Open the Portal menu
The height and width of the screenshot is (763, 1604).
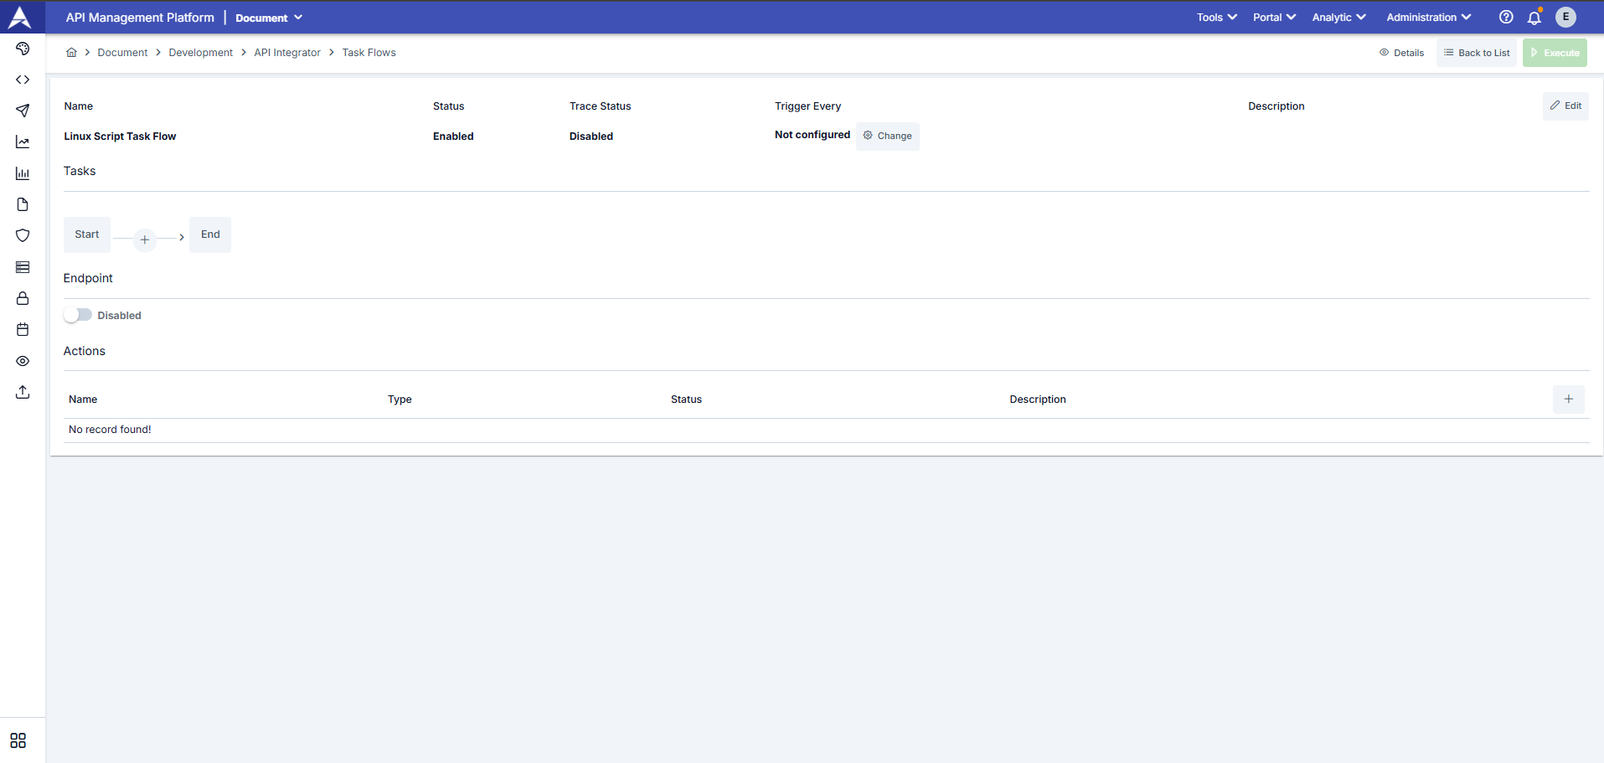(1274, 18)
